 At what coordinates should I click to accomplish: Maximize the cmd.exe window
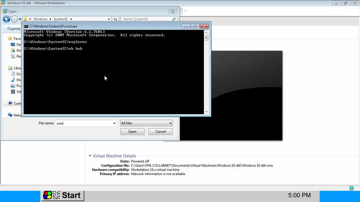click(x=195, y=26)
